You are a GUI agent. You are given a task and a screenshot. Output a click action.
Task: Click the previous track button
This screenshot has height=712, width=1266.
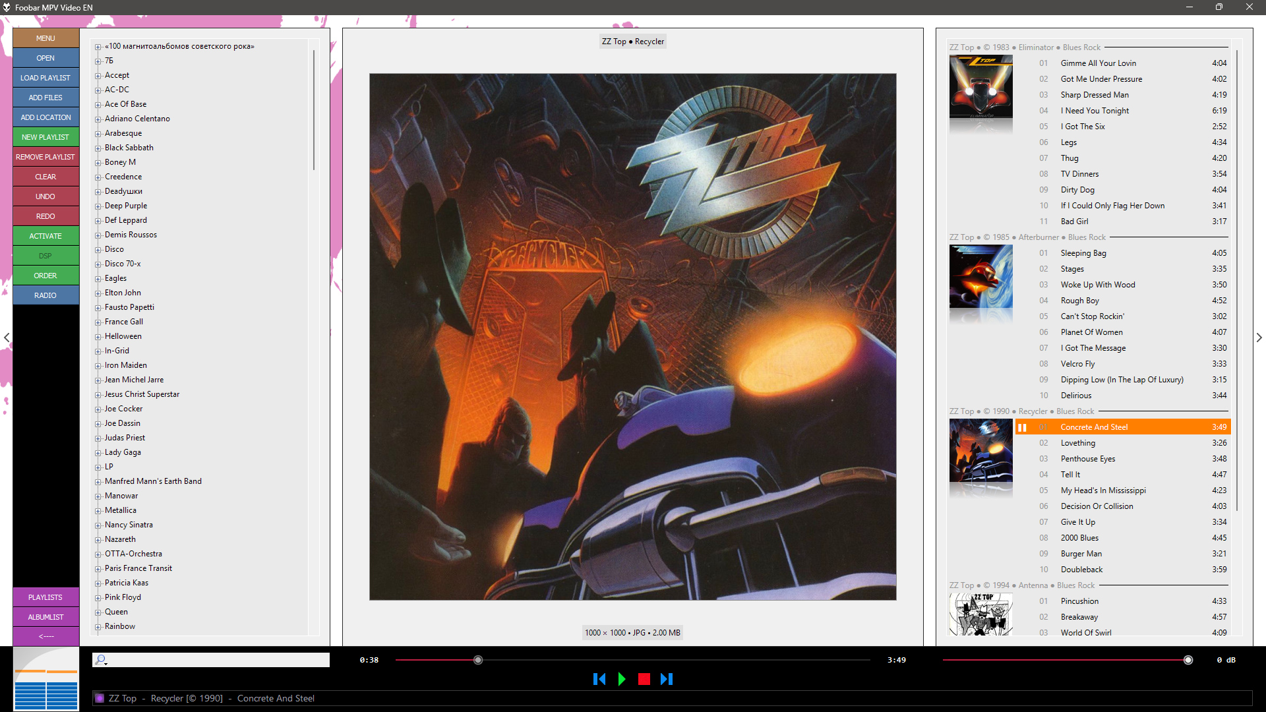click(x=599, y=679)
